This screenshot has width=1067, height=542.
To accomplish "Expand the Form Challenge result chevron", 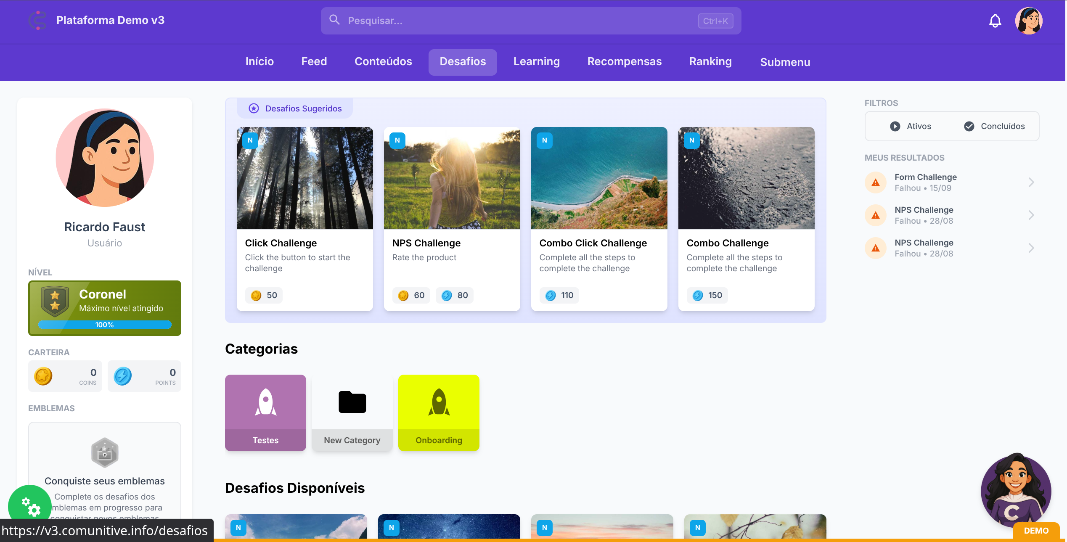I will [x=1031, y=182].
